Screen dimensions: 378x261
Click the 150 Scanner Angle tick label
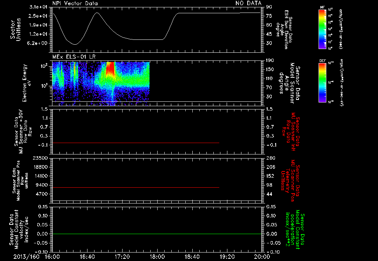[x=270, y=69]
